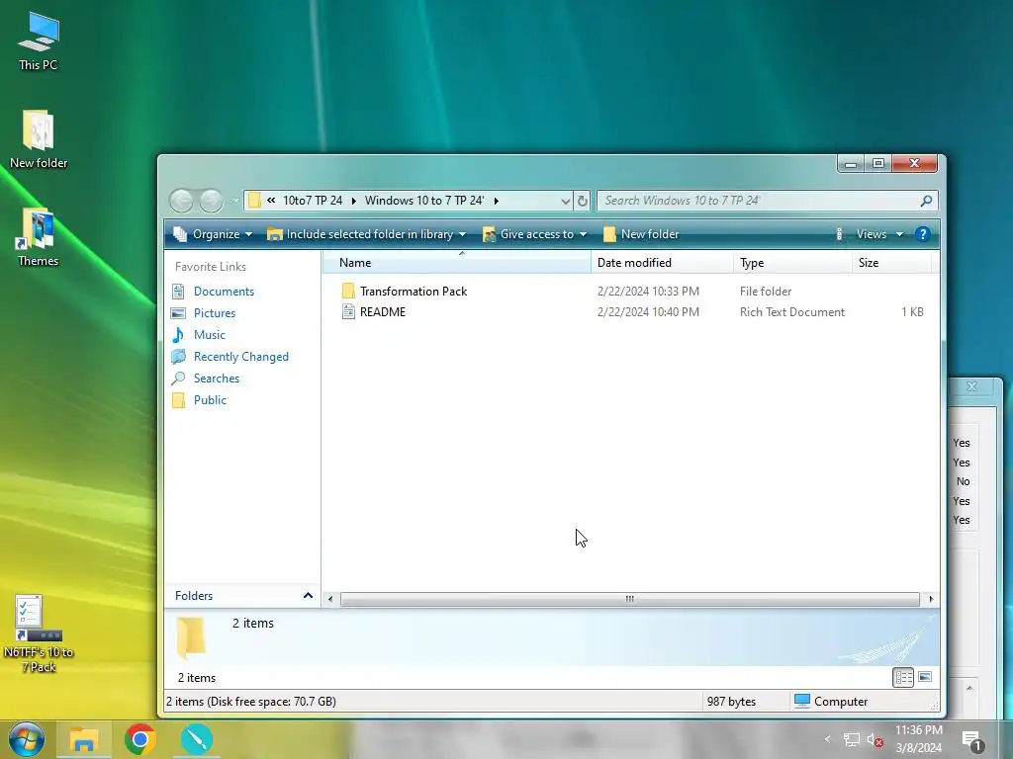Select the '2/22/2024 10:40 PM' date cell
The width and height of the screenshot is (1013, 759).
[x=648, y=311]
